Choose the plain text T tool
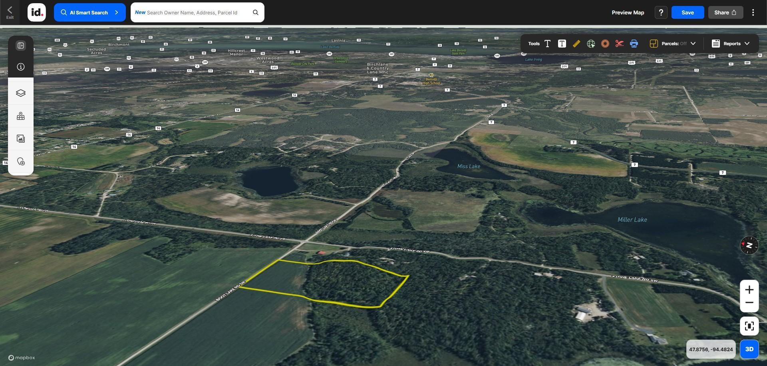The height and width of the screenshot is (366, 767). click(x=547, y=44)
